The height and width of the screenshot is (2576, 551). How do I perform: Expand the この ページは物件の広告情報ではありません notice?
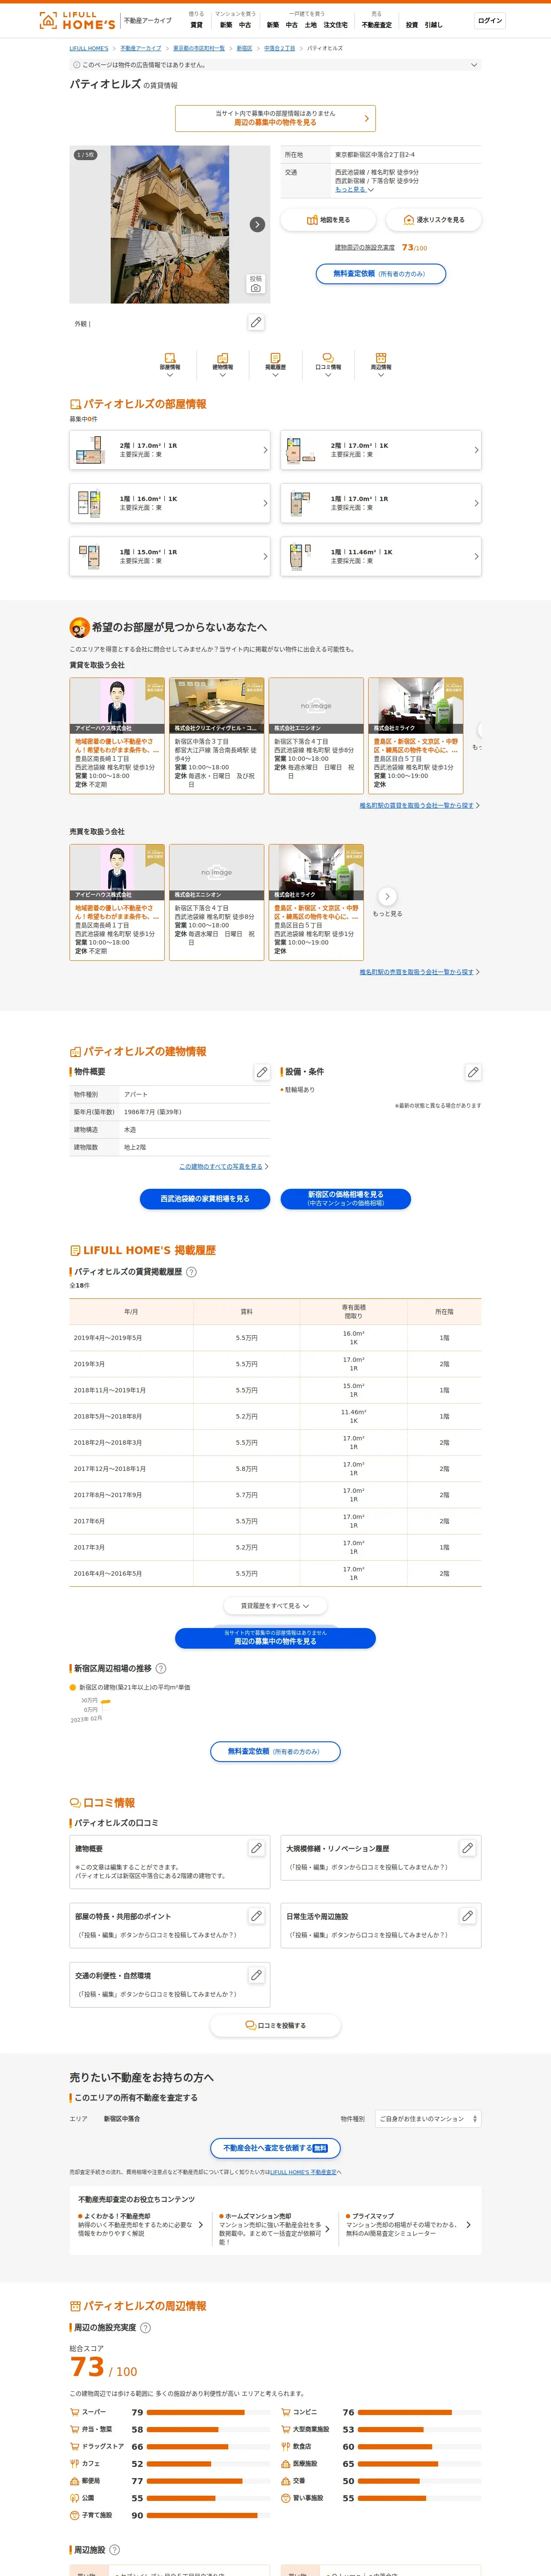(x=275, y=65)
